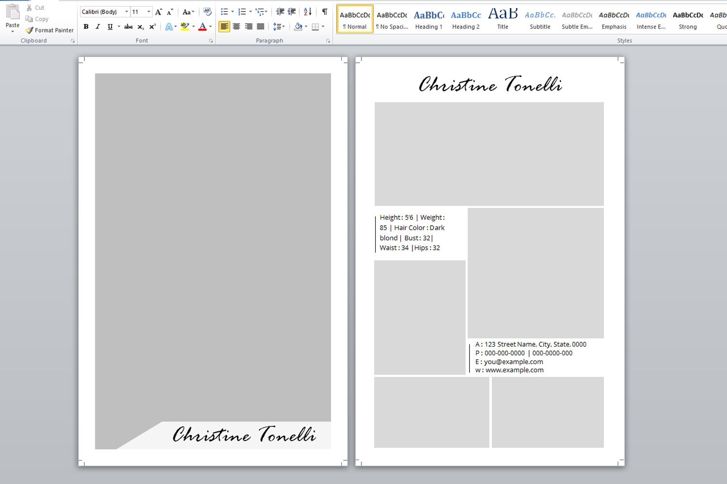Select the Subscript option
The height and width of the screenshot is (484, 727).
[x=141, y=27]
